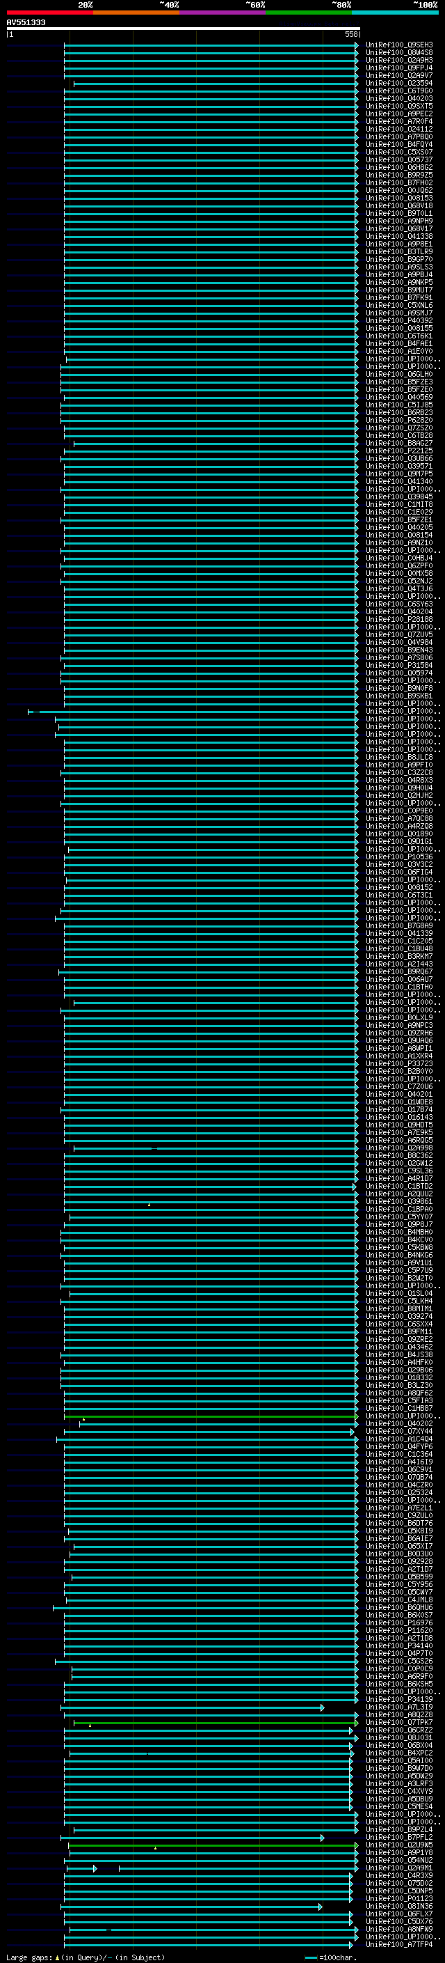
Task: Select label UniRef100_Q43462
Action: click(399, 1347)
